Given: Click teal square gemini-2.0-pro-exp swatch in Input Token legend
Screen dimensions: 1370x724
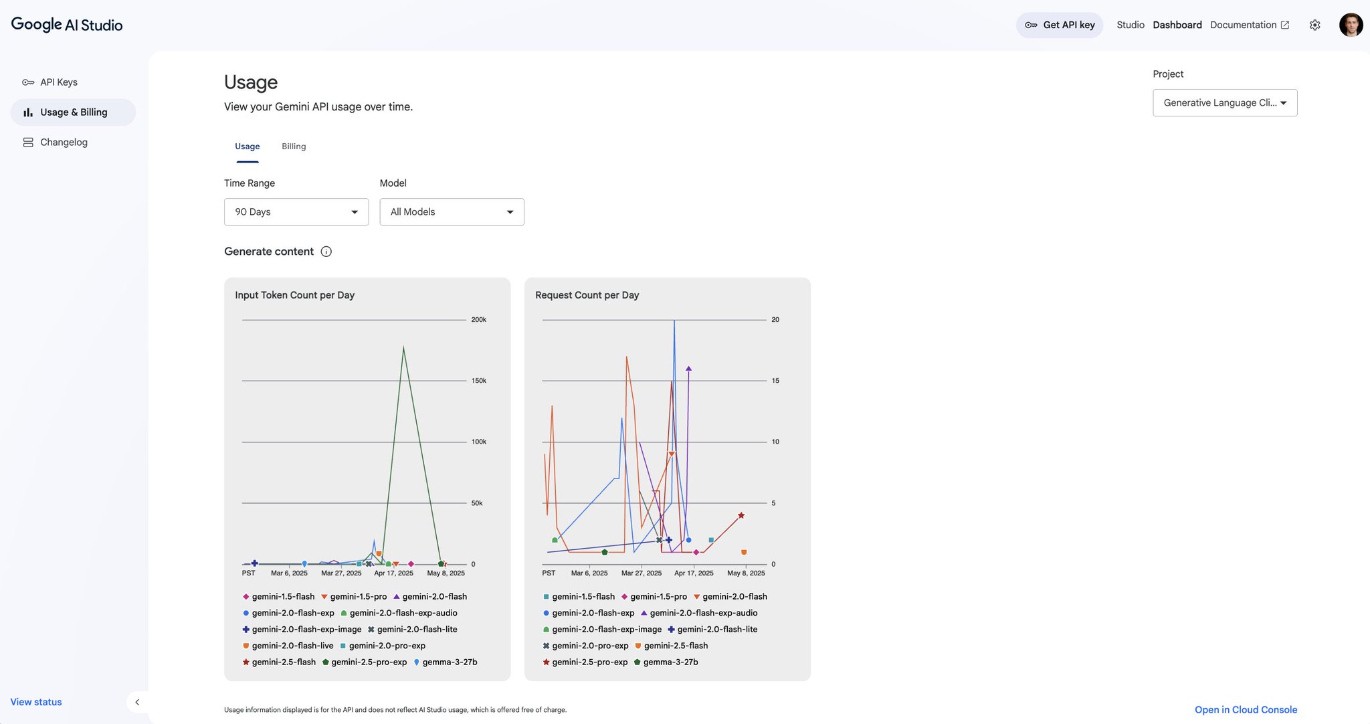Looking at the screenshot, I should (x=343, y=646).
